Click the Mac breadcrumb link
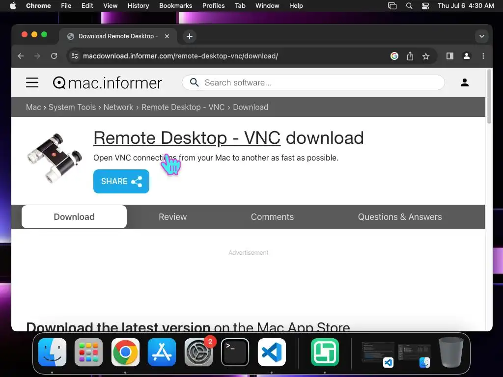Viewport: 503px width, 377px height. 33,107
